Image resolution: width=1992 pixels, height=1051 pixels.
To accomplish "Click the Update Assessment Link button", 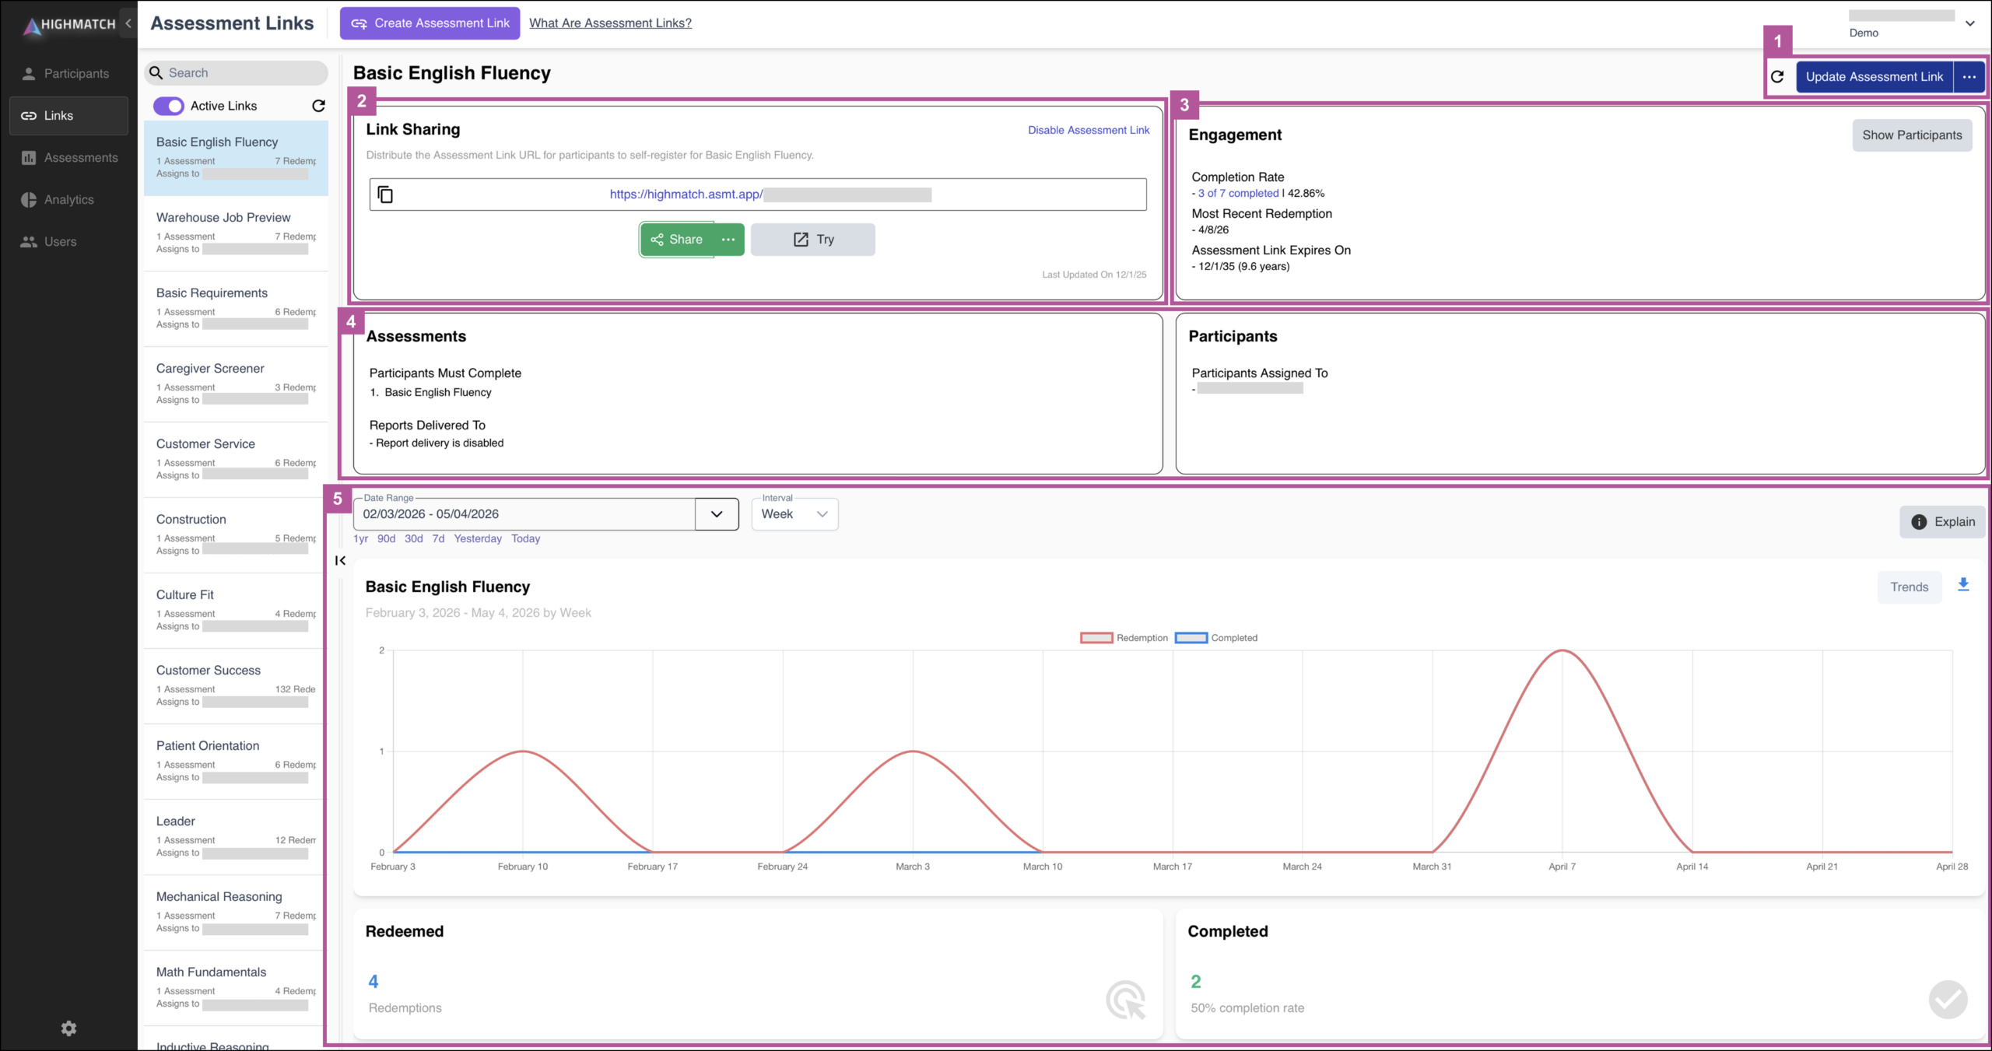I will 1874,77.
